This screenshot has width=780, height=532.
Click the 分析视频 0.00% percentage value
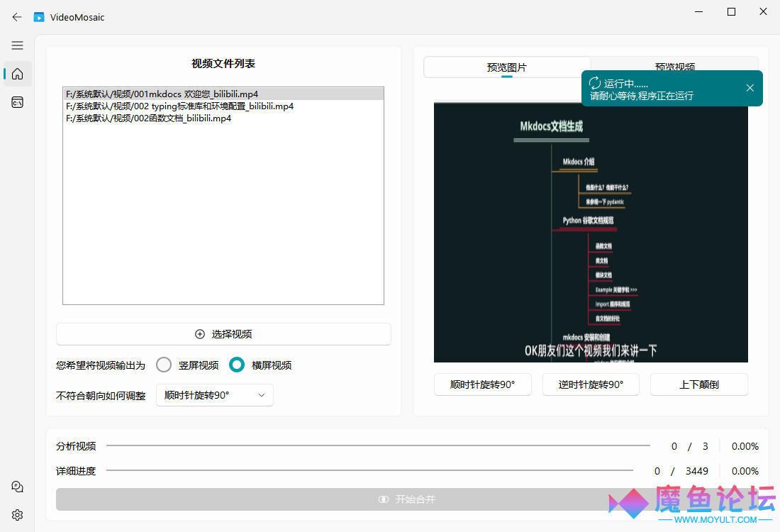pyautogui.click(x=745, y=446)
